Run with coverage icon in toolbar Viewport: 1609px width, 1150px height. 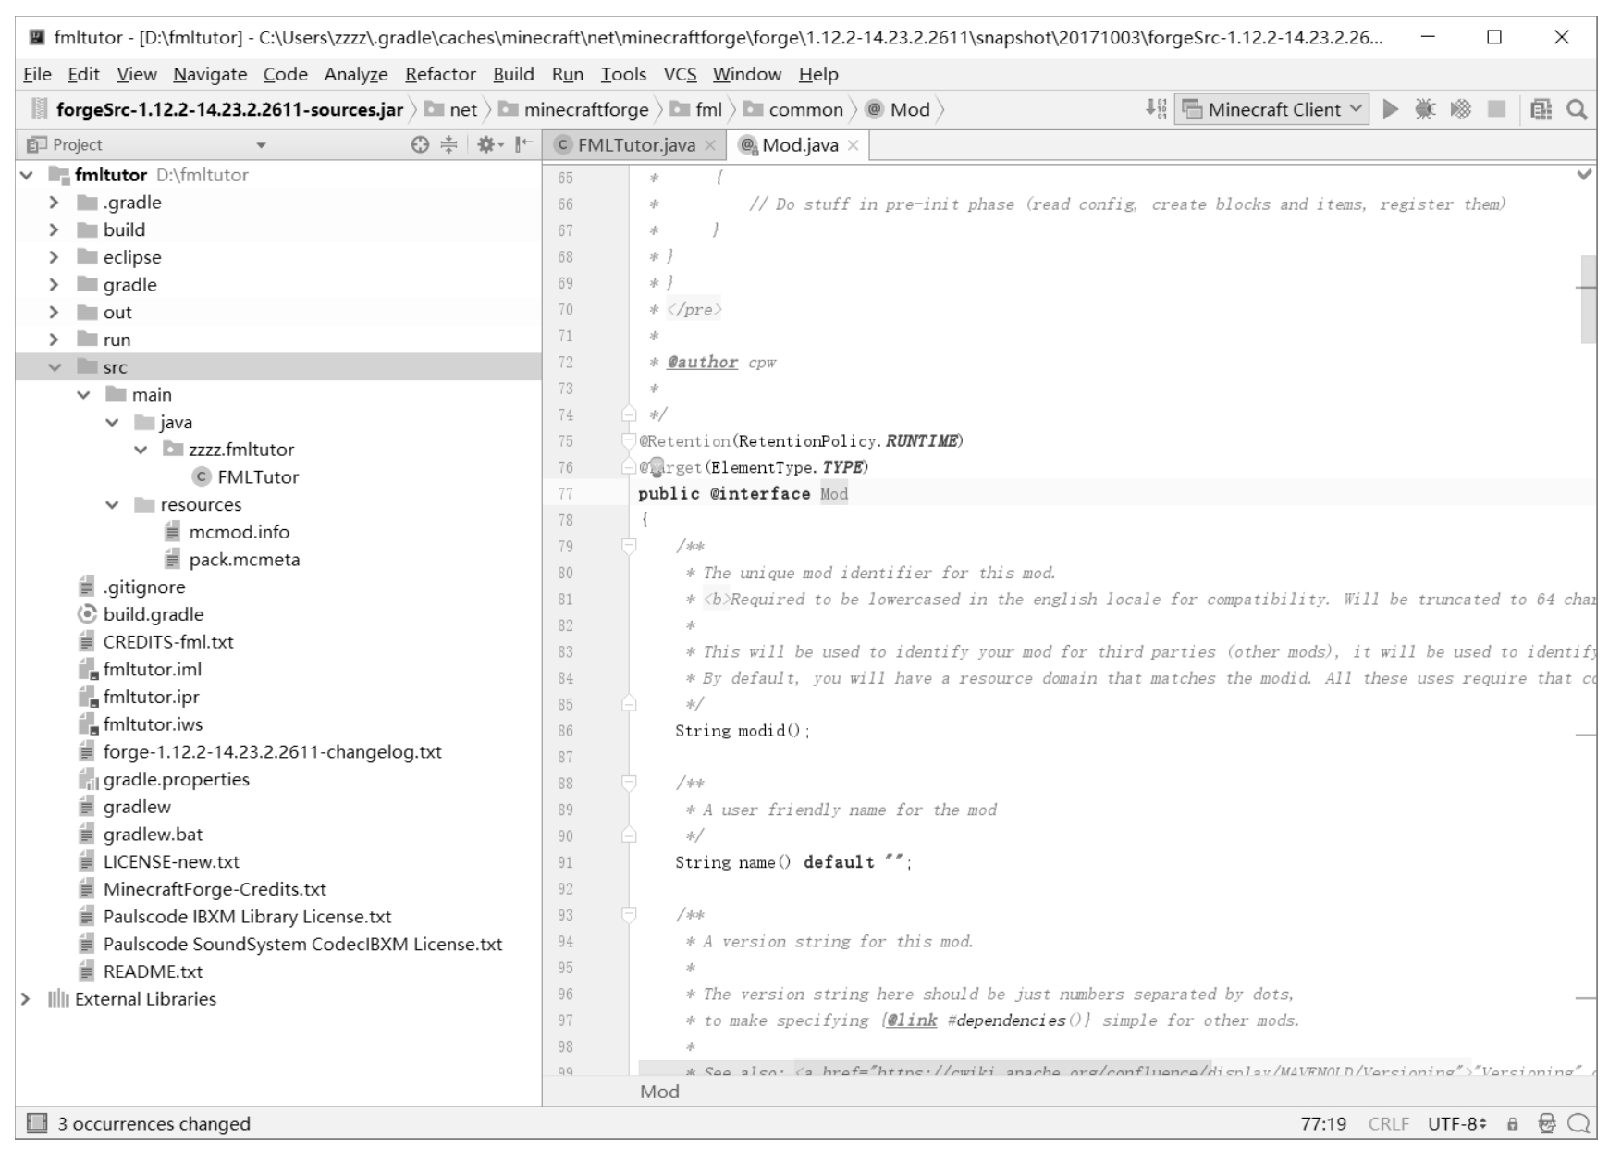[1461, 109]
